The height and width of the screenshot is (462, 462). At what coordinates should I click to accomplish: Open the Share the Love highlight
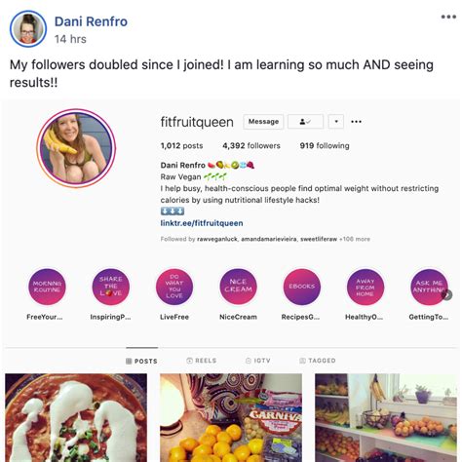(111, 287)
